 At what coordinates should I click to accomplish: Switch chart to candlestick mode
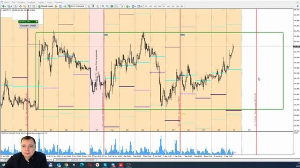93,6
